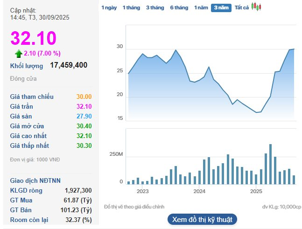Click the green up-arrow price change icon
Image resolution: width=302 pixels, height=229 pixels.
(19, 53)
